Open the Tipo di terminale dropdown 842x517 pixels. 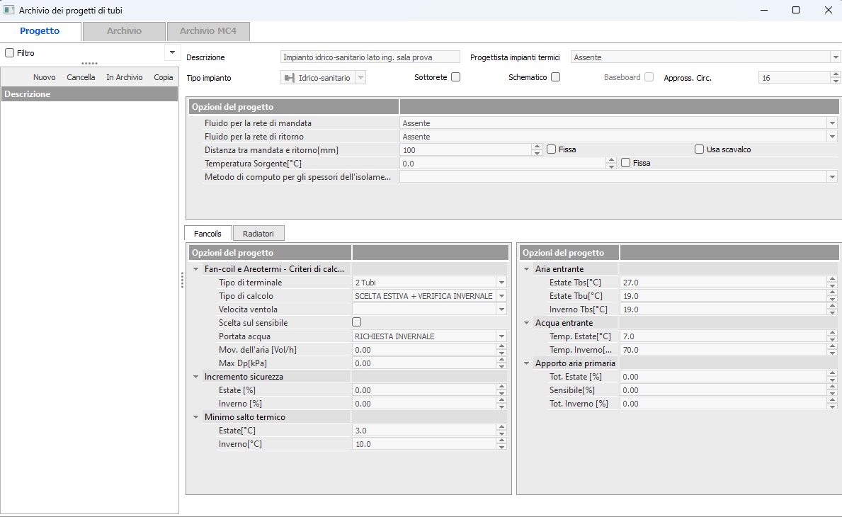pos(501,283)
